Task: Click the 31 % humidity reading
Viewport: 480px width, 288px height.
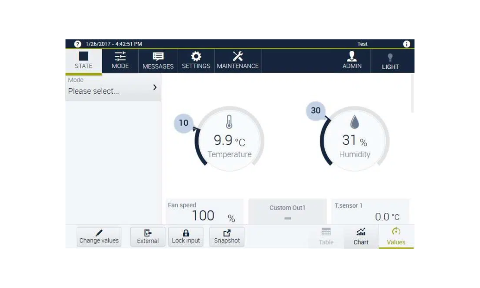Action: (354, 141)
